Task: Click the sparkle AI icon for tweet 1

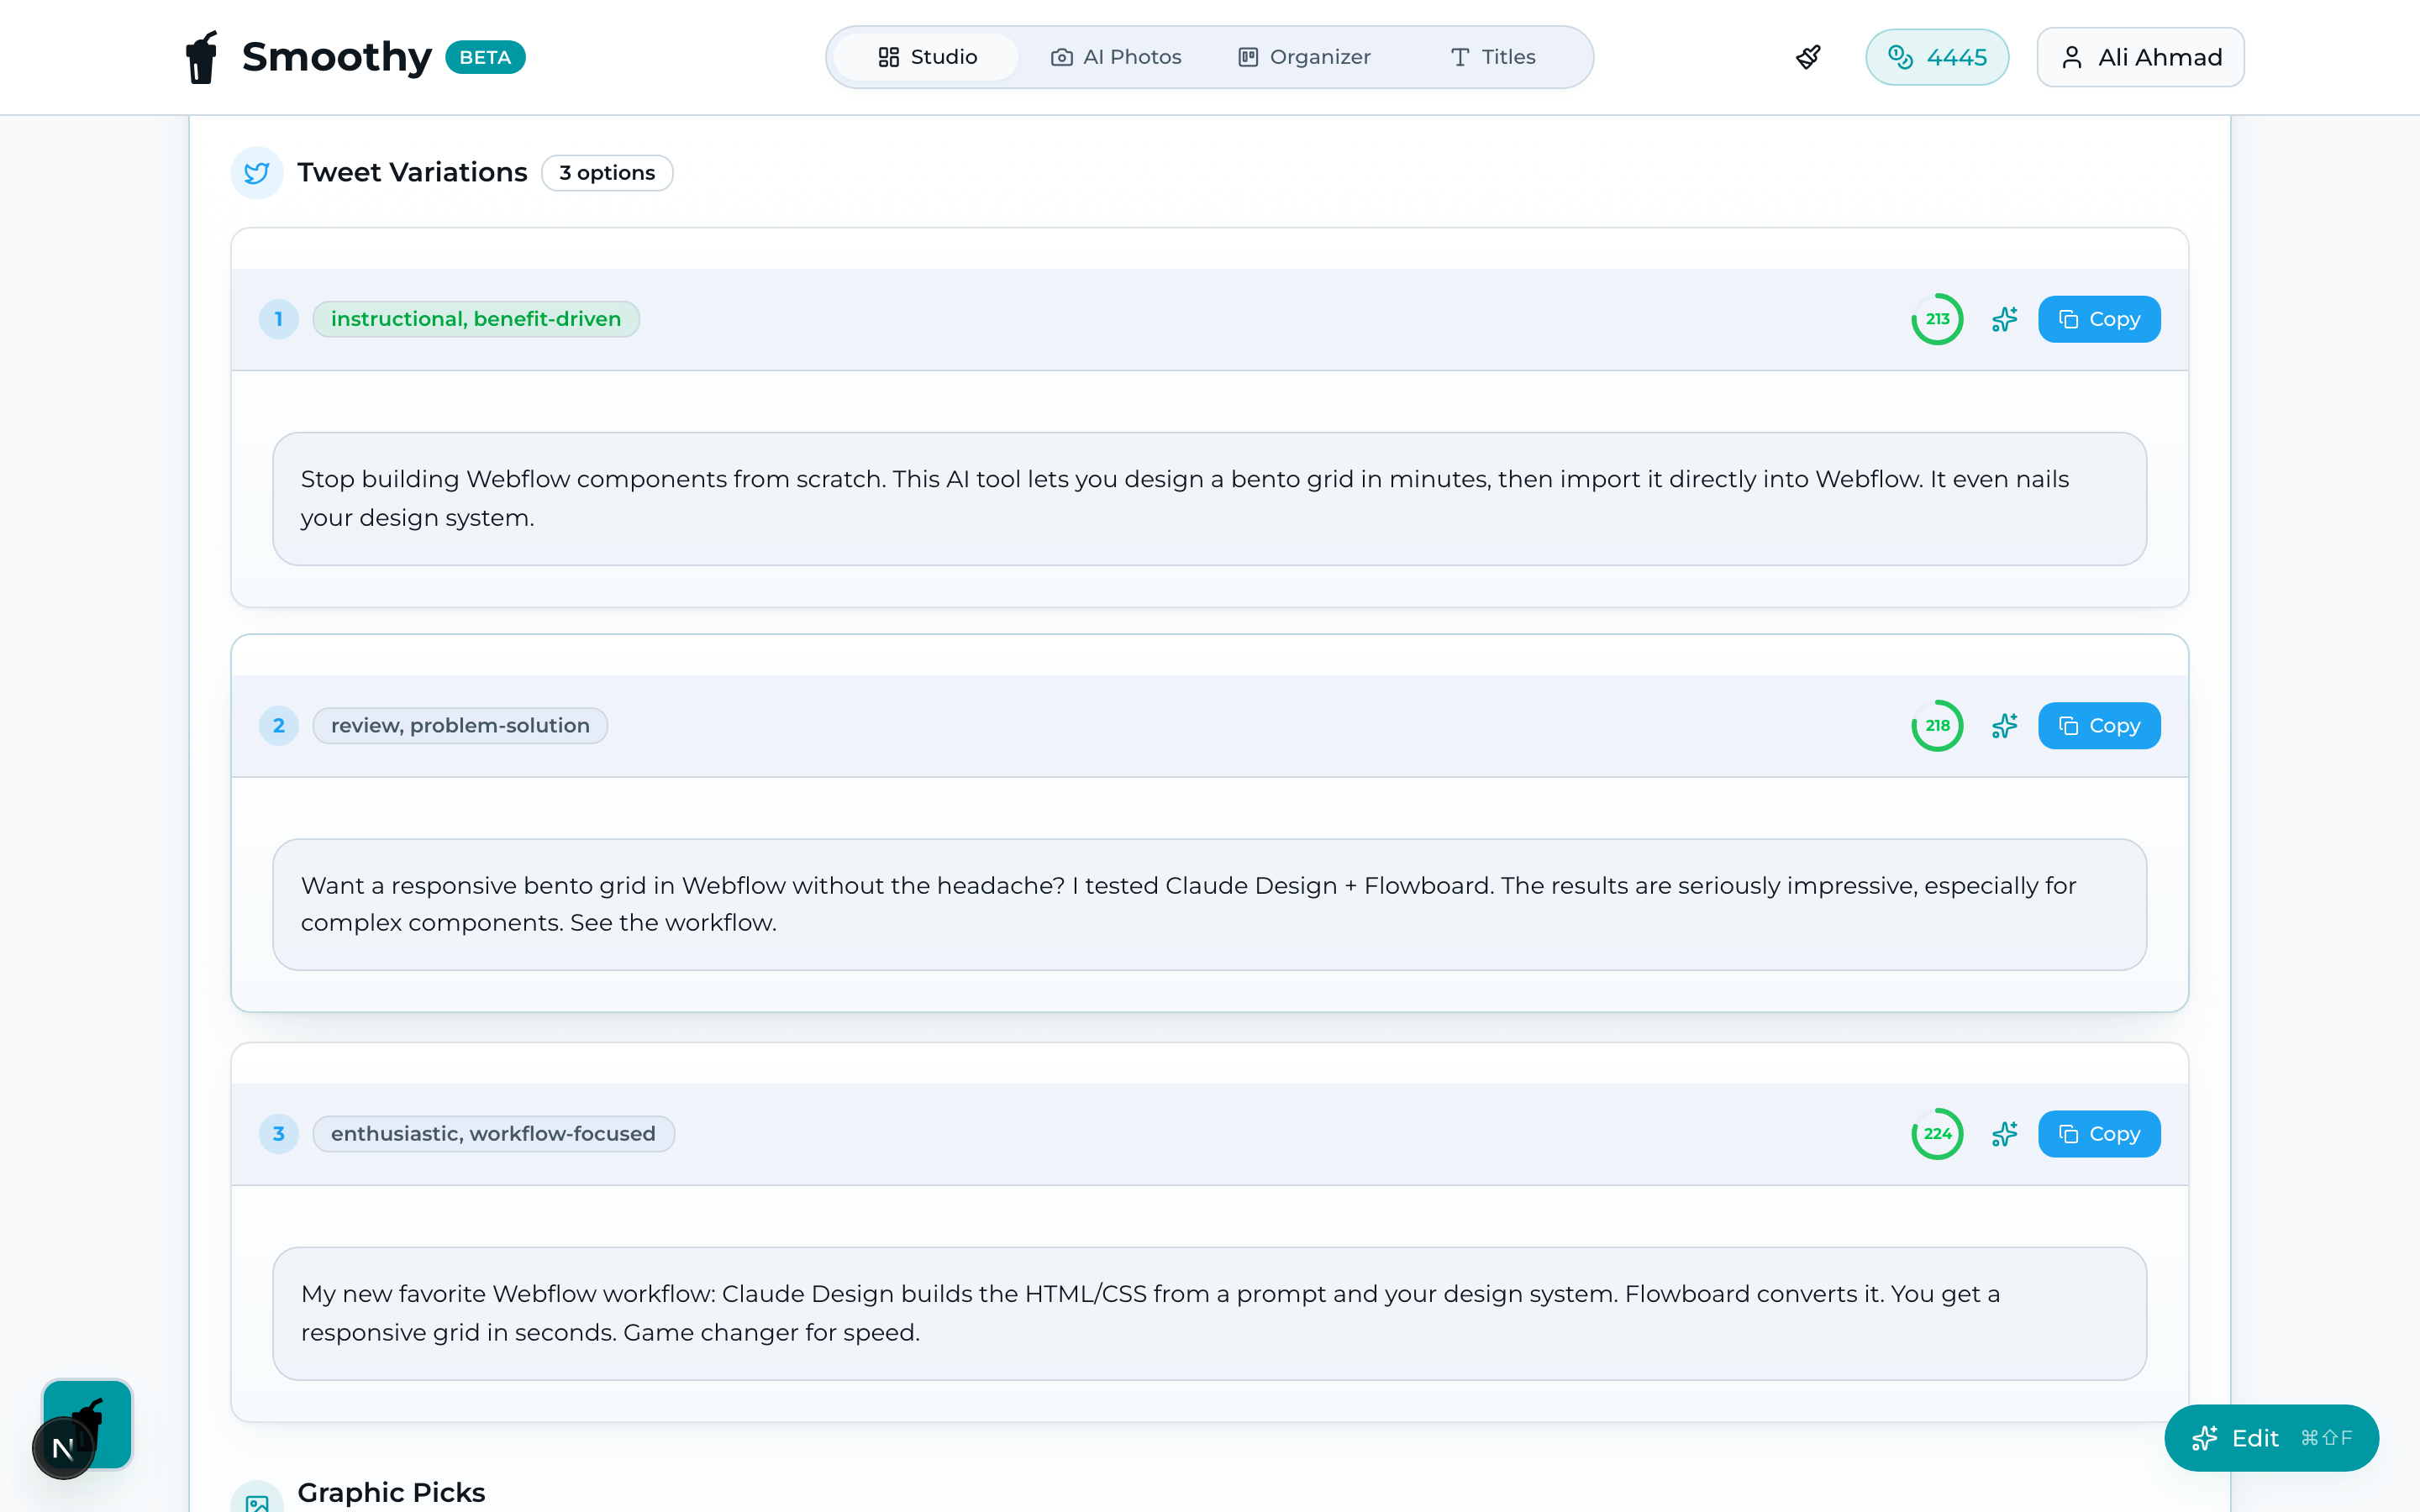Action: click(x=2004, y=319)
